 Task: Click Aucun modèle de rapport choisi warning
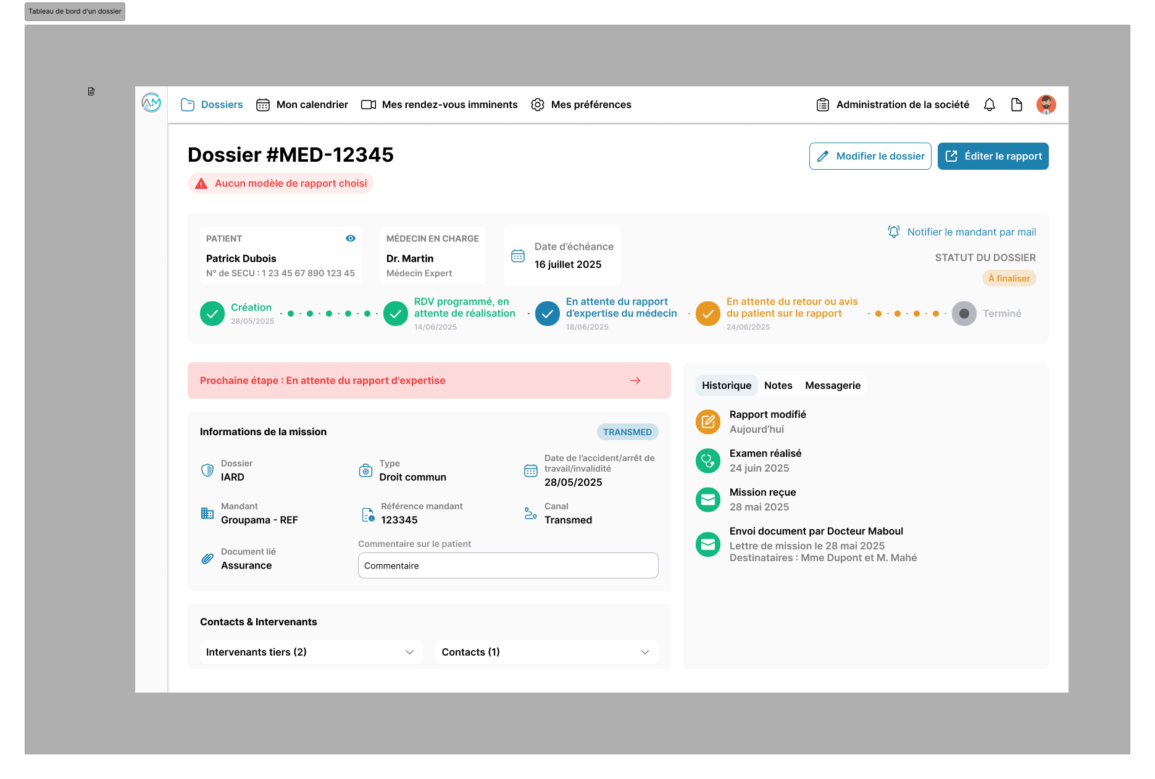coord(280,183)
